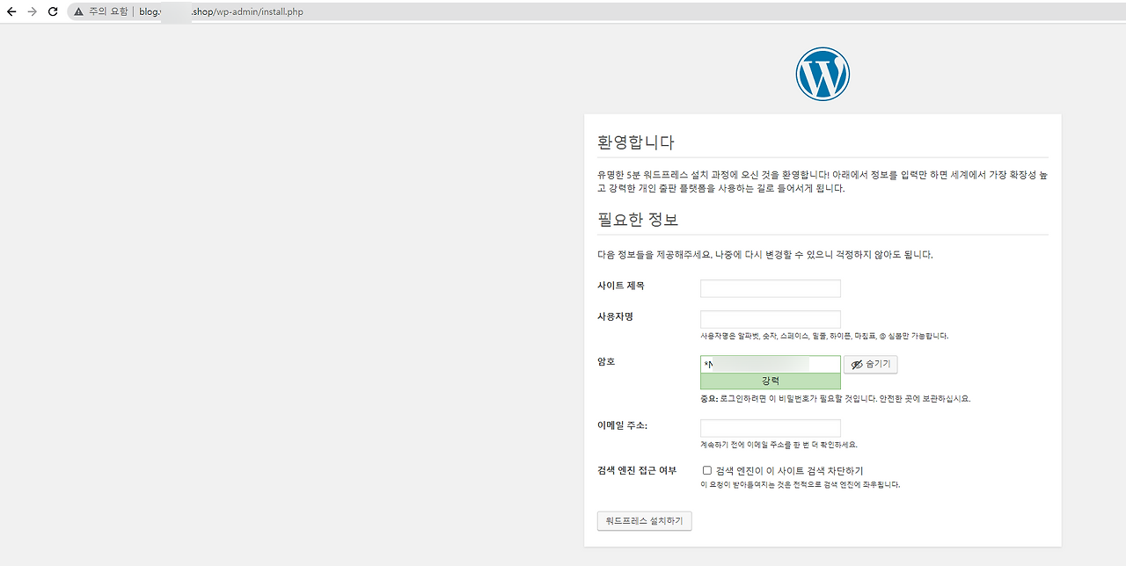
Task: Click the '필요한 정보' heading
Action: pyautogui.click(x=638, y=220)
